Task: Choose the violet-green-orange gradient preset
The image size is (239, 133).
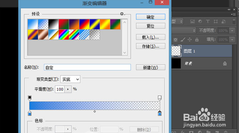Action: [x=115, y=24]
